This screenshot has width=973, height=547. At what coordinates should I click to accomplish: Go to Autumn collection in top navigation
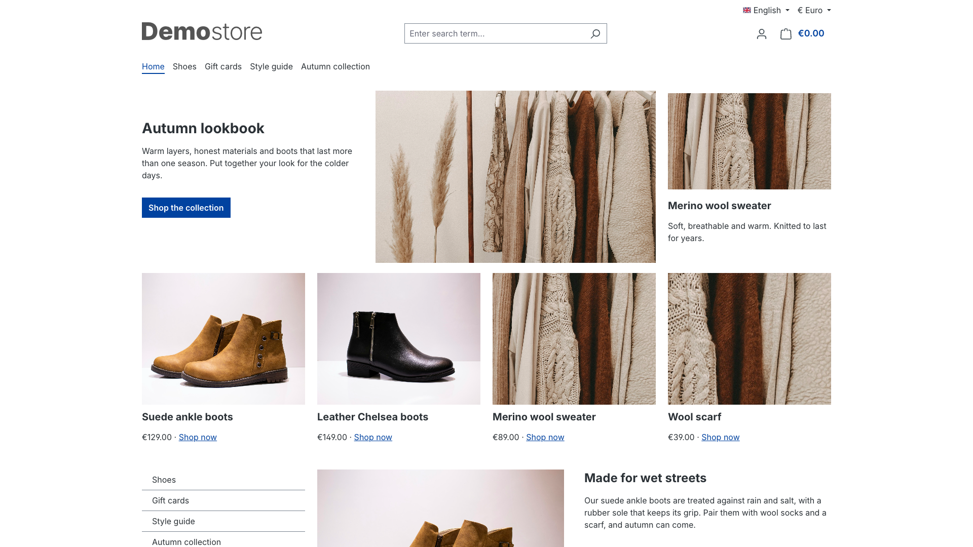pyautogui.click(x=335, y=66)
